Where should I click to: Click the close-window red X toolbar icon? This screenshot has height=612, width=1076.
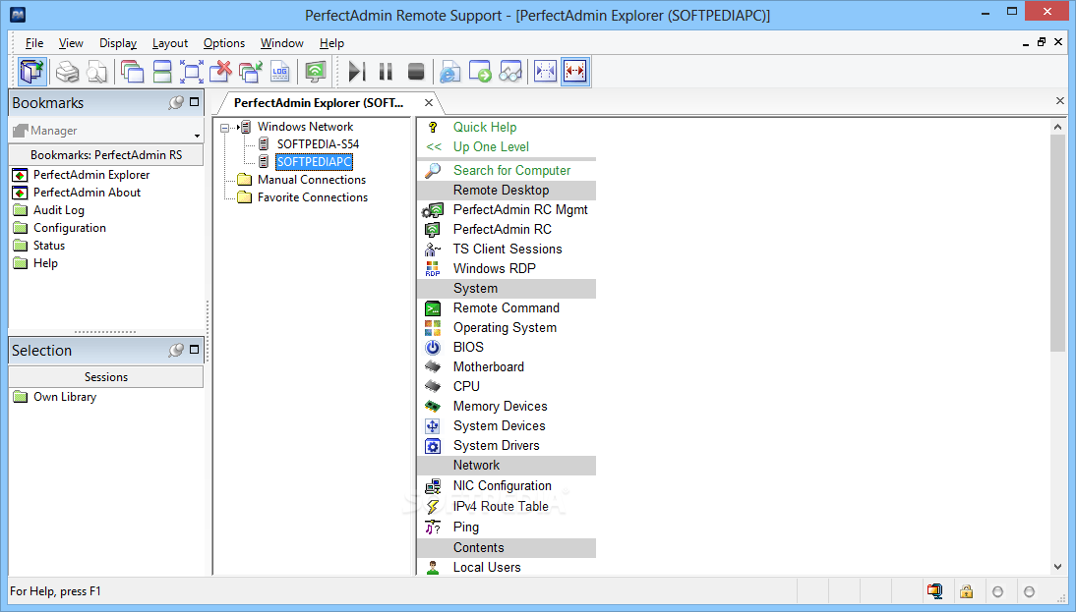coord(221,72)
